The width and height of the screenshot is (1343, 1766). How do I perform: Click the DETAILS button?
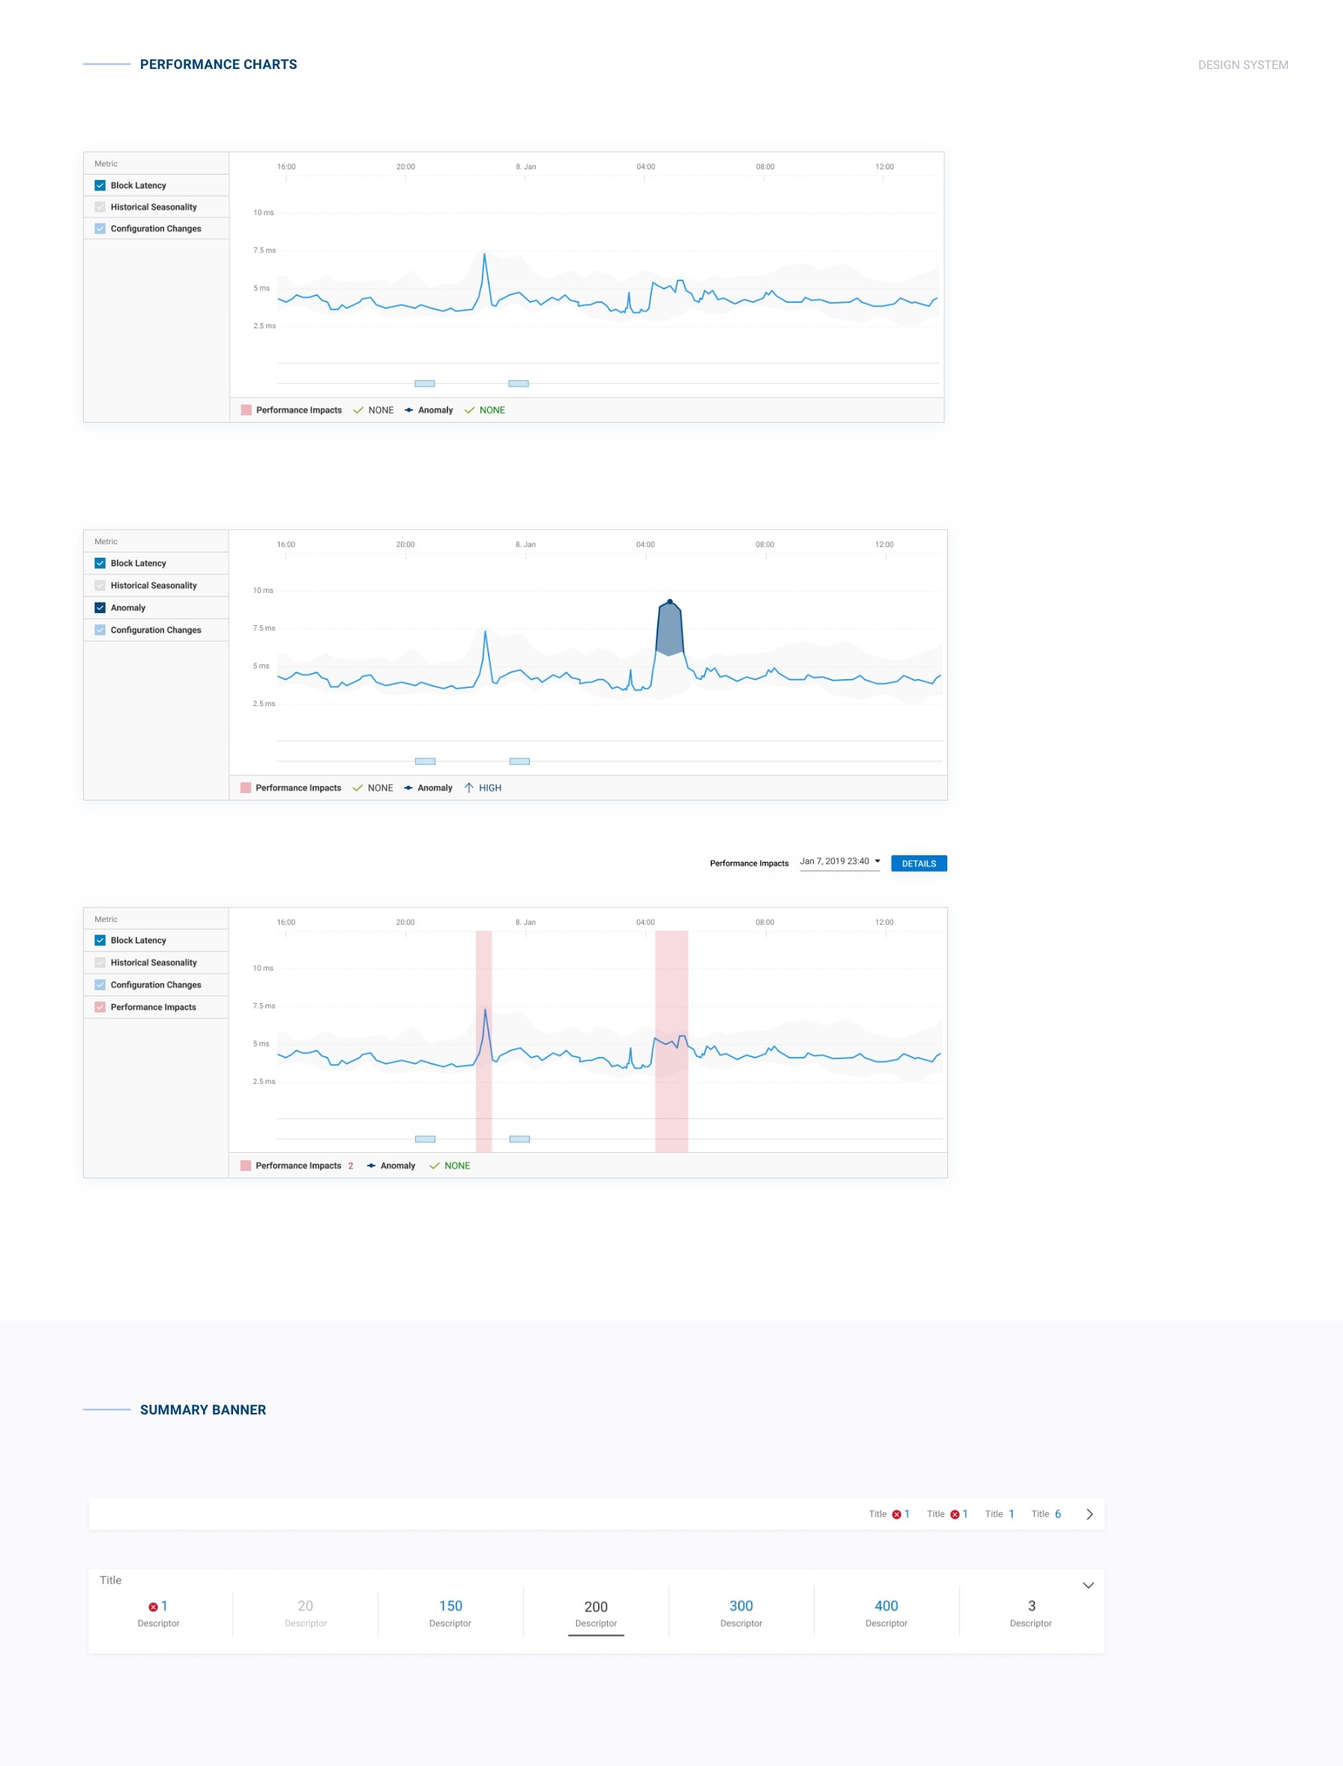click(919, 864)
